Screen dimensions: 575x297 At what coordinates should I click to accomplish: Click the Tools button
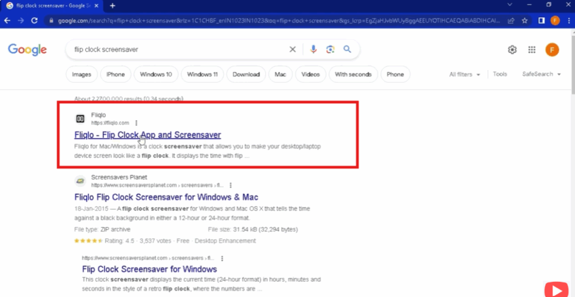pos(500,74)
